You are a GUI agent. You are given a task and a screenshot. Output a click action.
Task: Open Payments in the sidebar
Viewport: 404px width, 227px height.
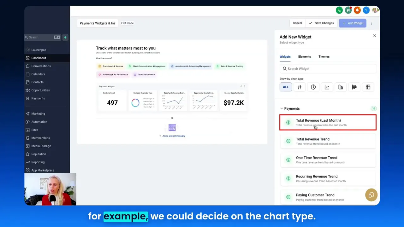[x=47, y=98]
